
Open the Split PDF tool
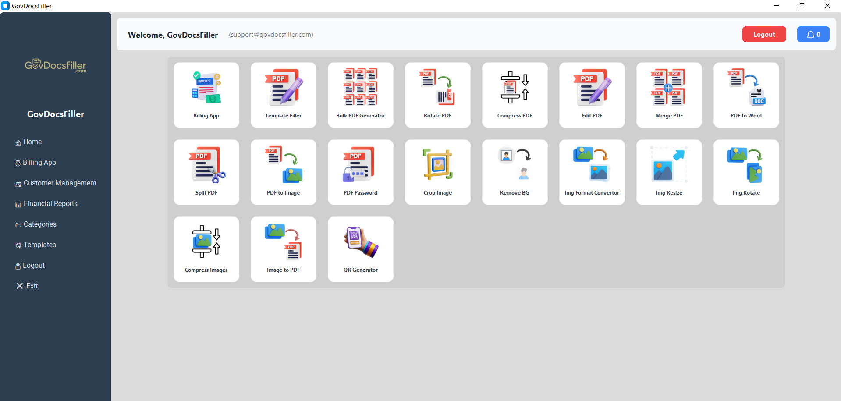tap(206, 172)
